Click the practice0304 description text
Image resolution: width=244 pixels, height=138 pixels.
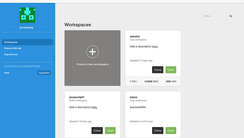pos(138,107)
